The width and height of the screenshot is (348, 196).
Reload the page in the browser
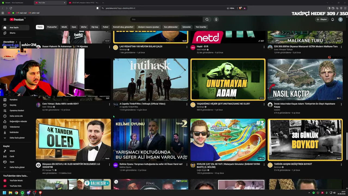(11, 8)
